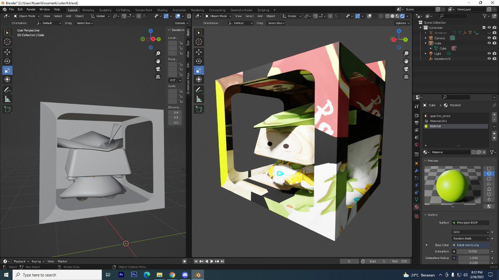Switch to the Shading workspace tab
Image resolution: width=499 pixels, height=280 pixels.
tap(162, 10)
